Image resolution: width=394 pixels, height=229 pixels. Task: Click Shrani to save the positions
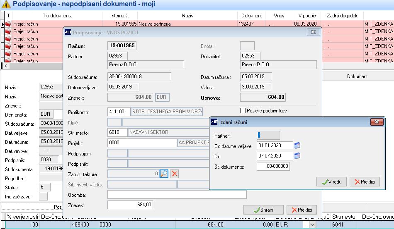[263, 210]
